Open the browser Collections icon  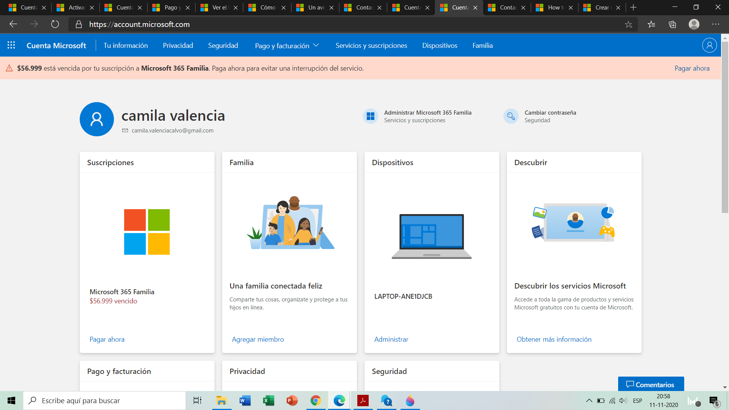[672, 24]
